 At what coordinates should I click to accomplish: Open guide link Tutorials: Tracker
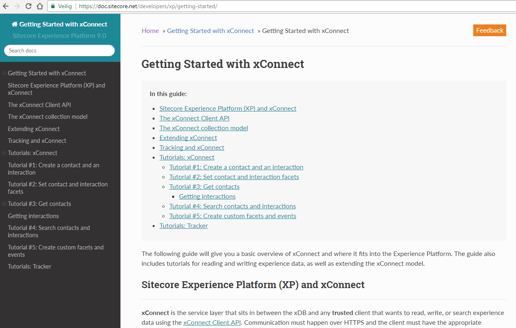[x=184, y=225]
